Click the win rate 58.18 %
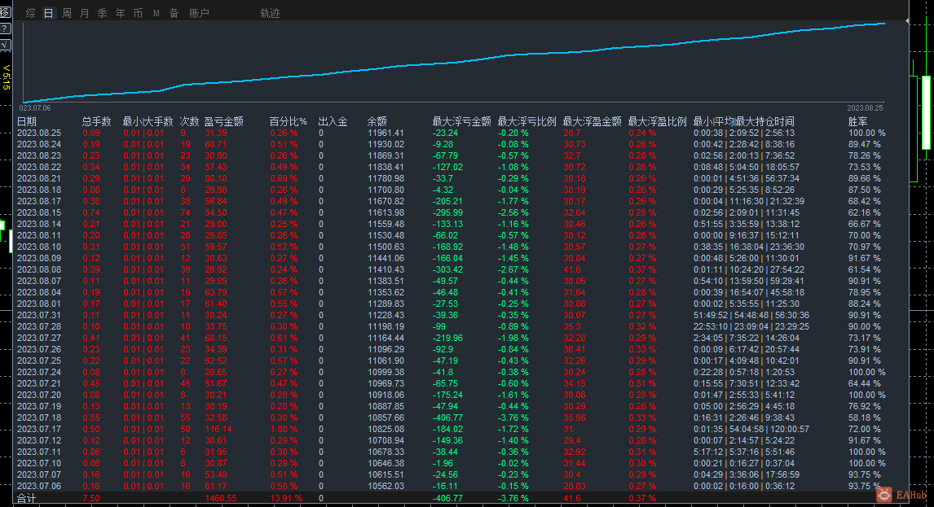The width and height of the screenshot is (934, 507). click(x=864, y=417)
